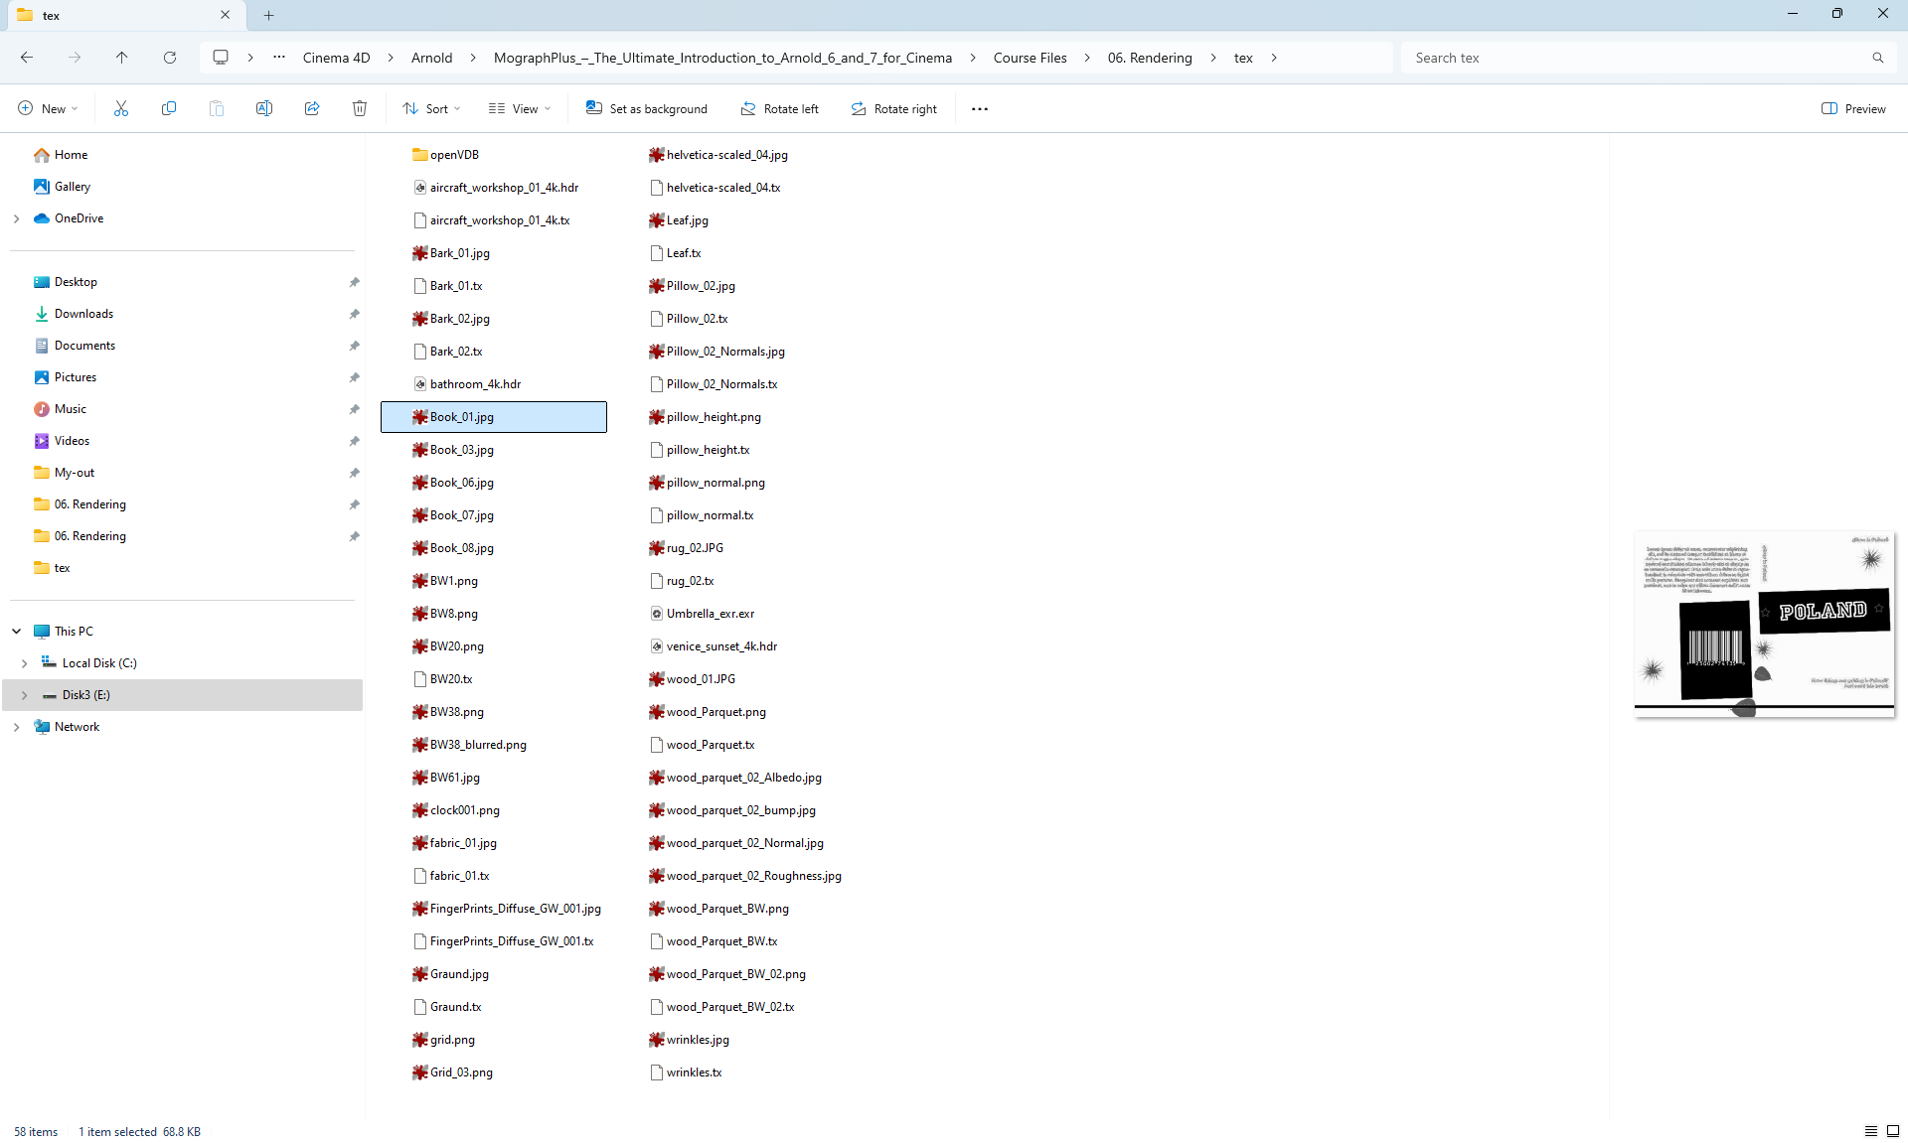Switch to large thumbnails view icon
The image size is (1908, 1143).
click(x=1893, y=1131)
